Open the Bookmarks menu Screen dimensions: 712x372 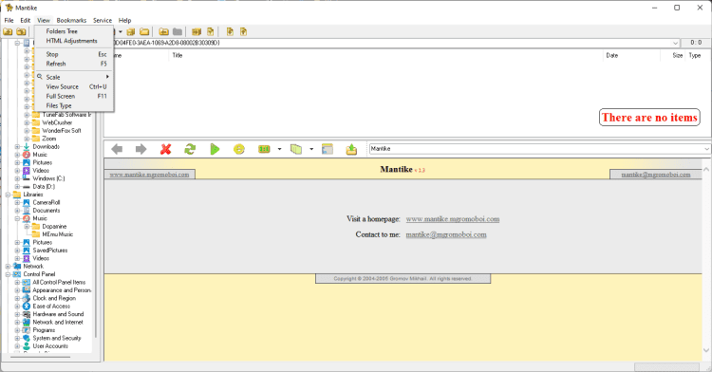click(x=71, y=21)
